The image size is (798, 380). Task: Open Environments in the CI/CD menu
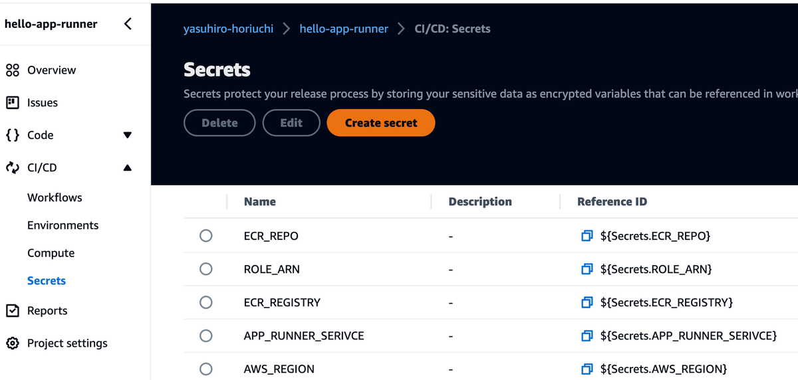pyautogui.click(x=63, y=225)
